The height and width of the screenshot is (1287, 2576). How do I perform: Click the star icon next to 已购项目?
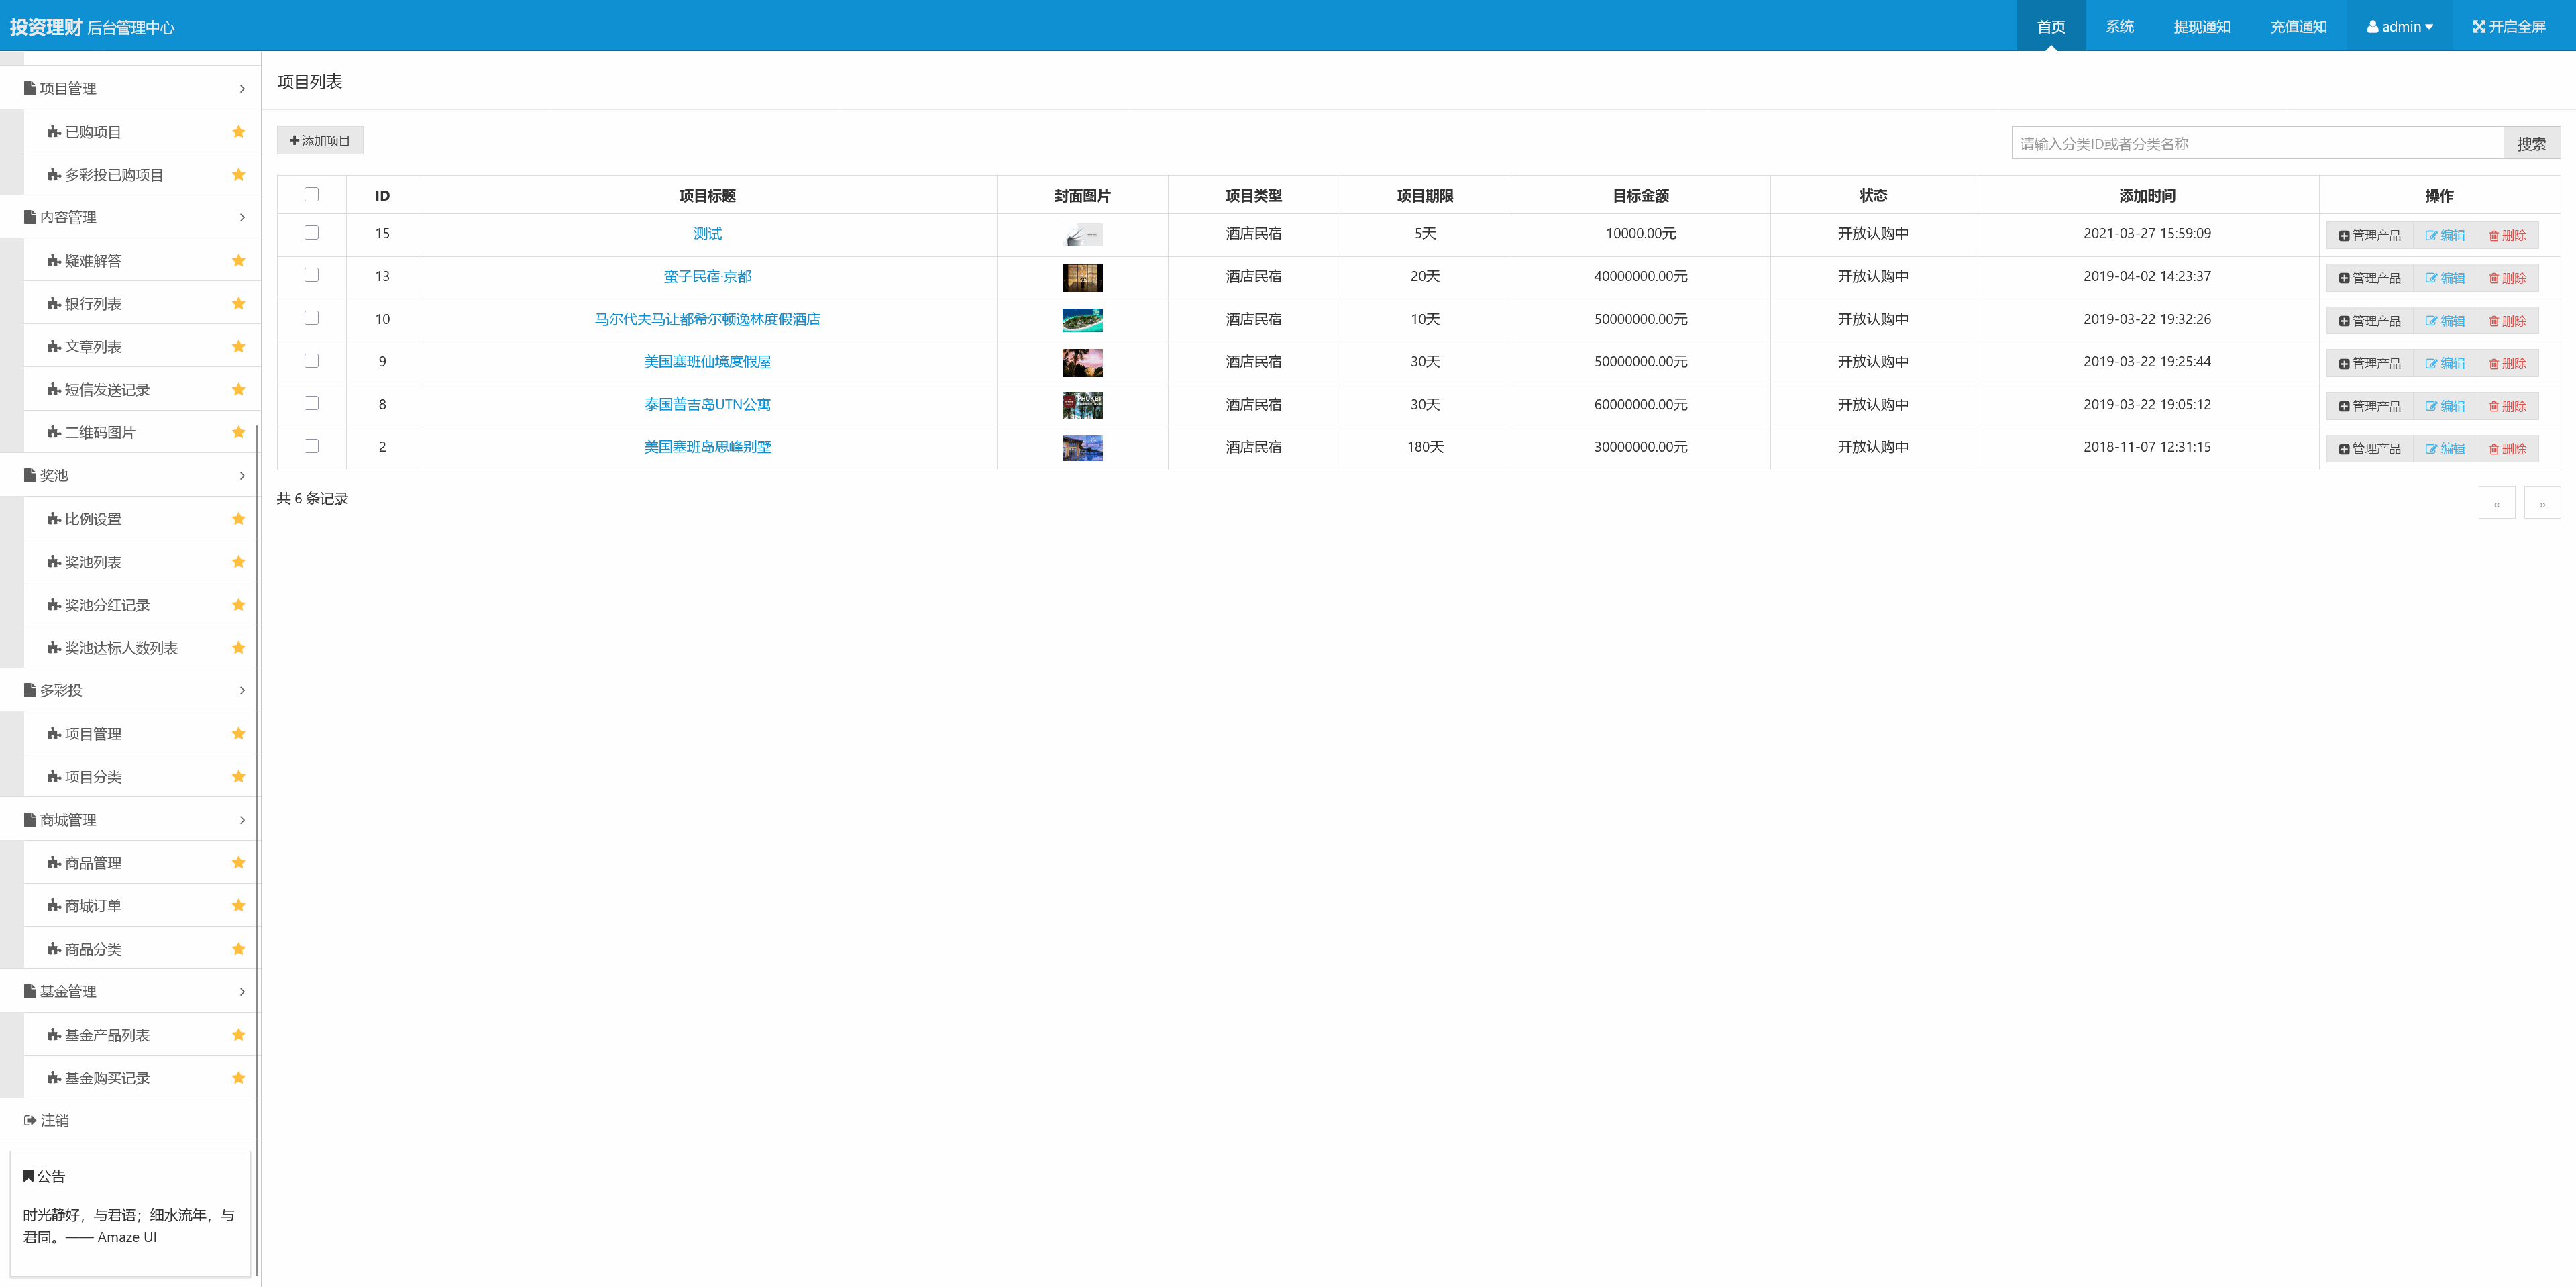pyautogui.click(x=238, y=132)
